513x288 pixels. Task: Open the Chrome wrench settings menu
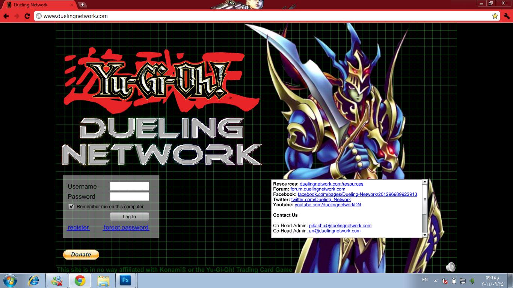(x=507, y=16)
